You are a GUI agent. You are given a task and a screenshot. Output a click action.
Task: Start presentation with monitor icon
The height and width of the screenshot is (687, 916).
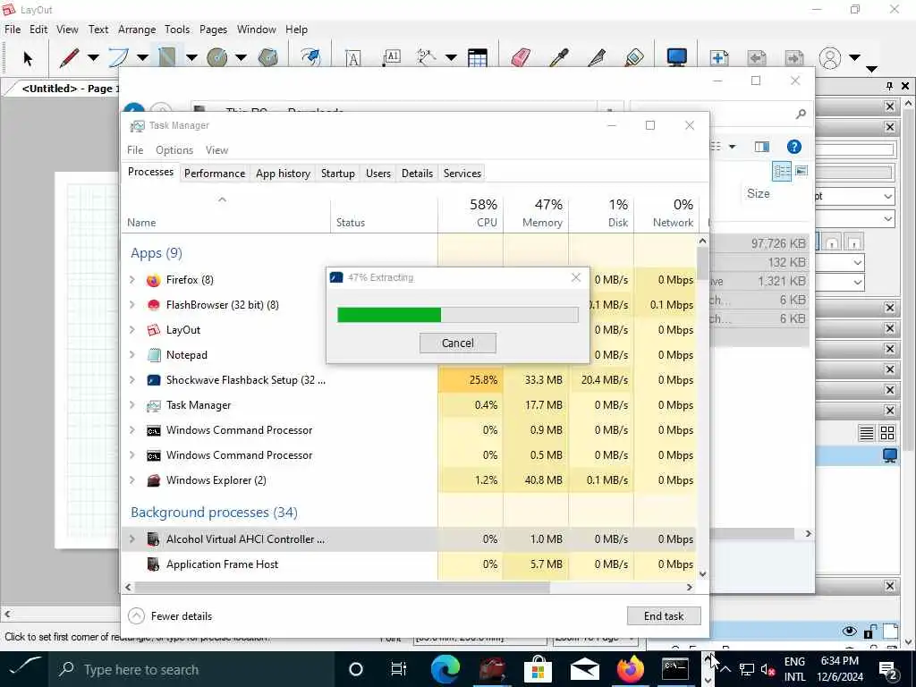[676, 57]
